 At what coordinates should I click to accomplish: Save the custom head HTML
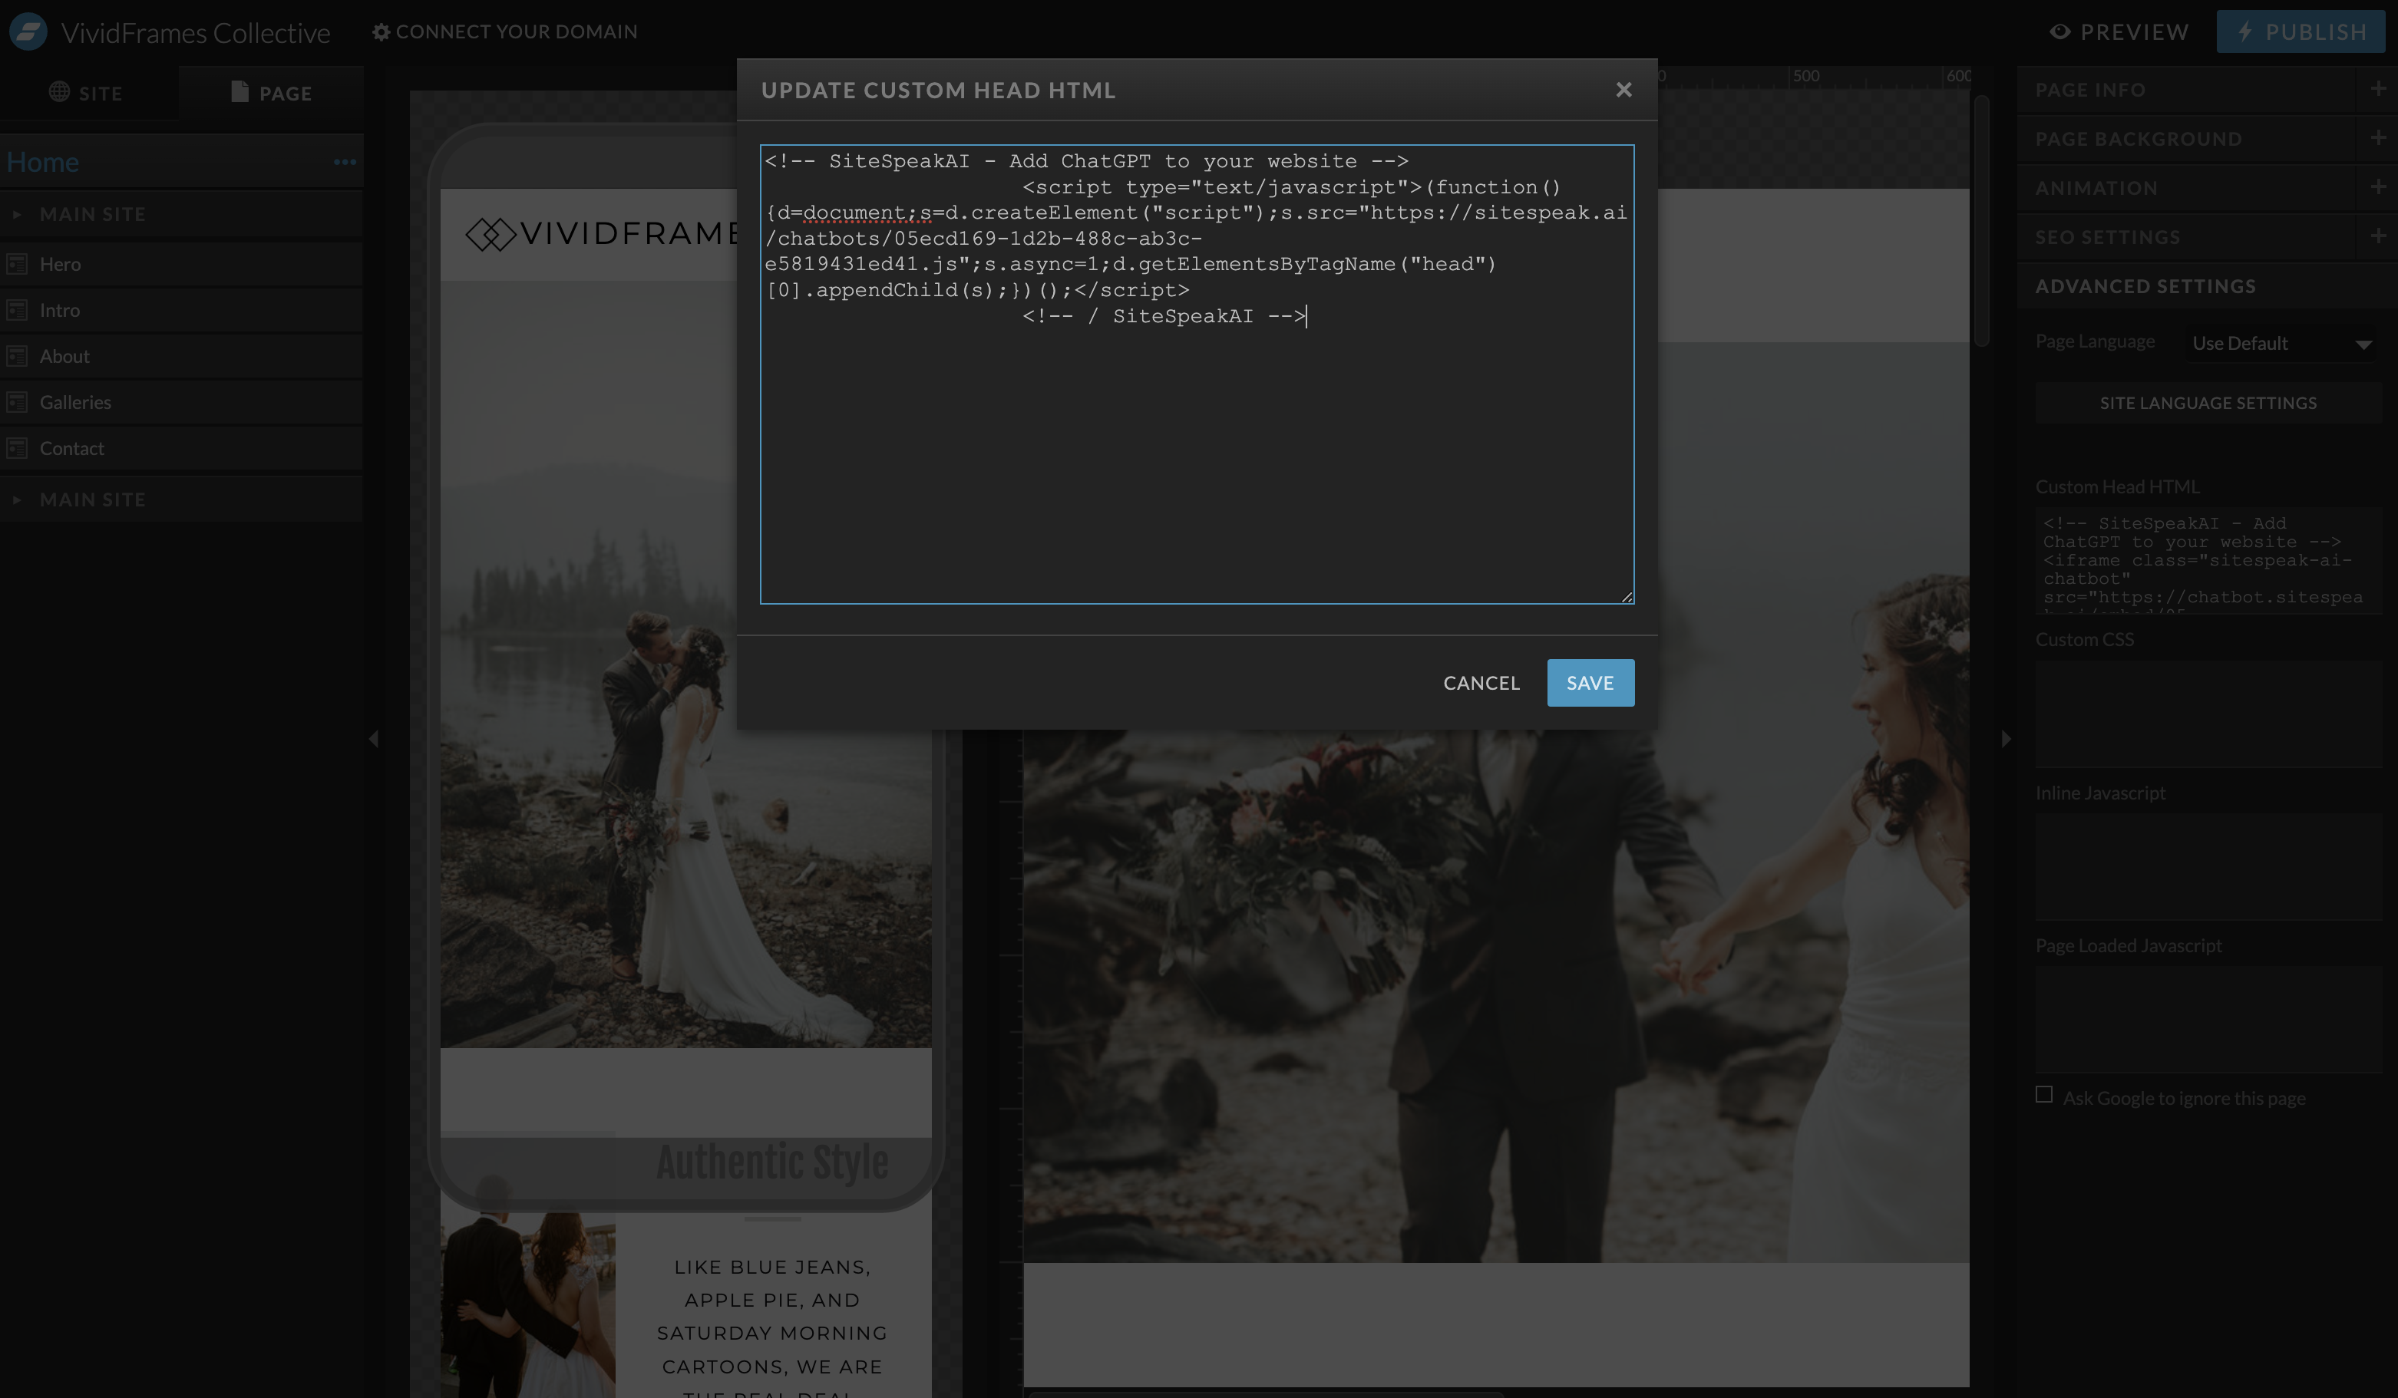pos(1589,683)
